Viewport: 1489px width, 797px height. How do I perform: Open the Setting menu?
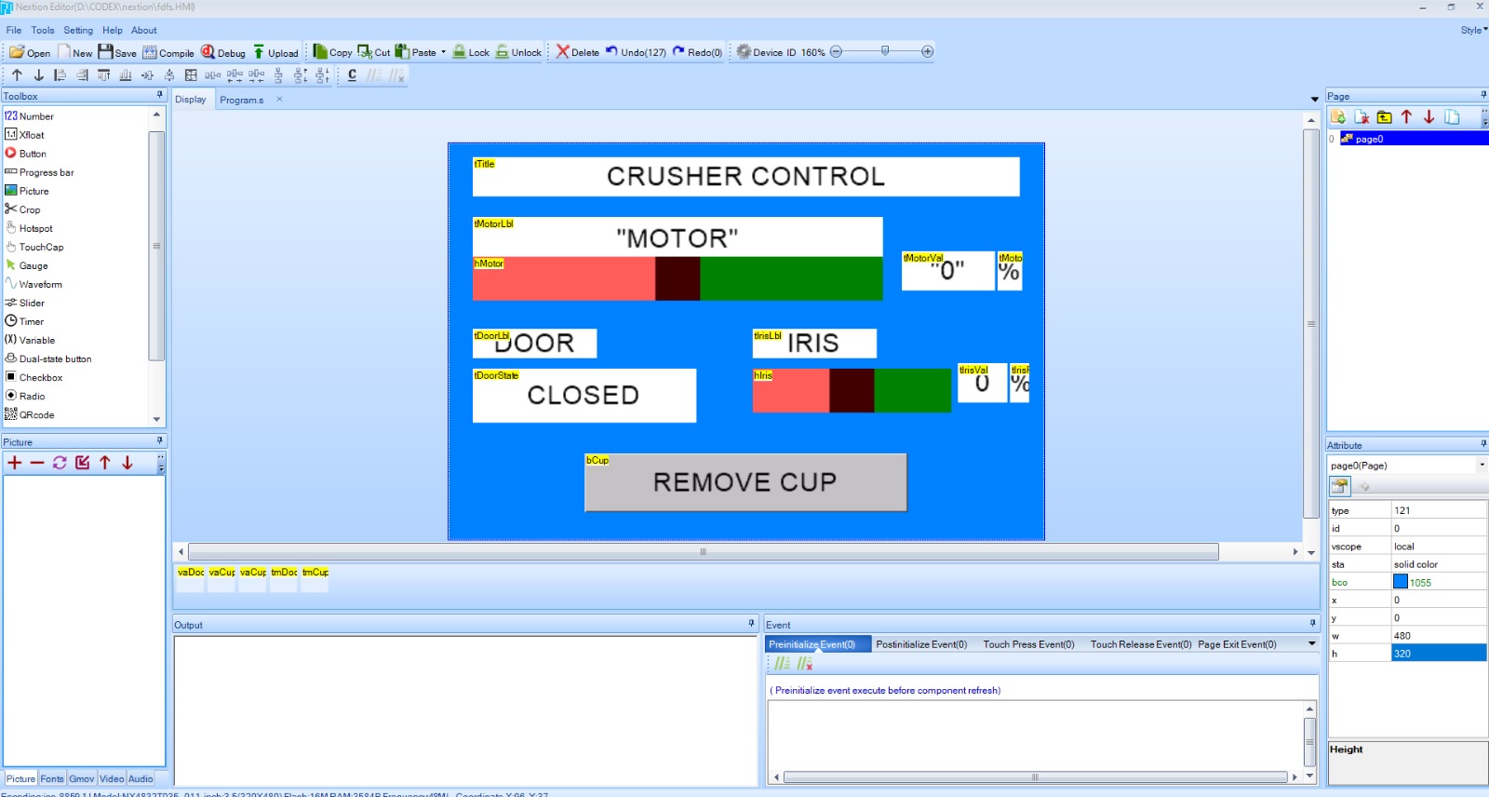tap(78, 30)
